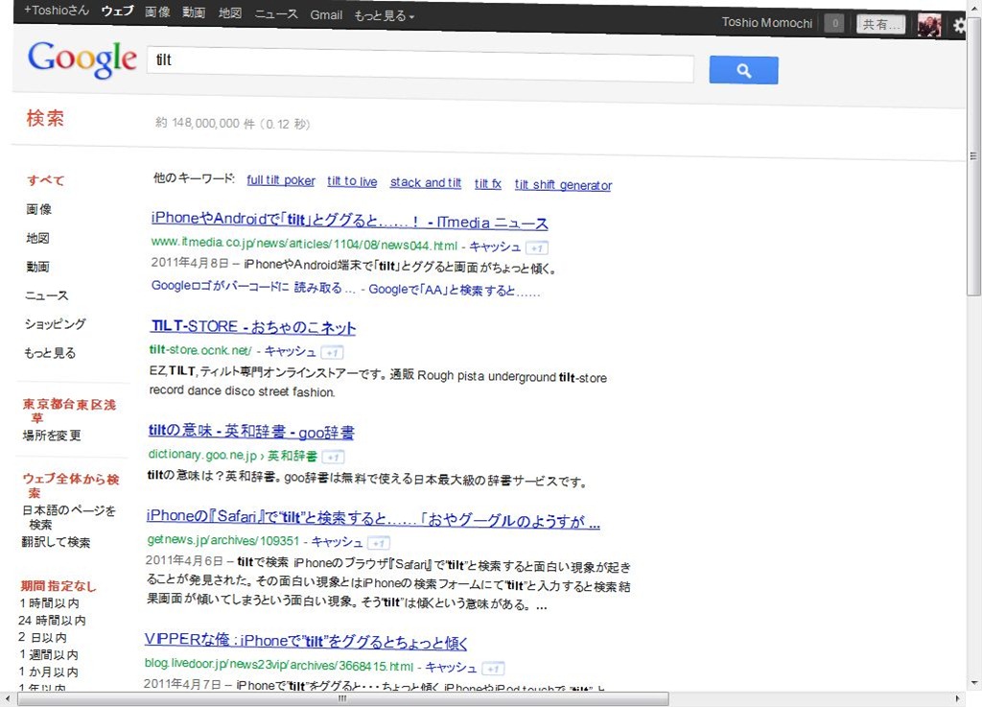This screenshot has height=707, width=982.
Task: Click related keyword tilt fx
Action: click(x=488, y=183)
